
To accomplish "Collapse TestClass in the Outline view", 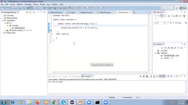I will [x=155, y=53].
